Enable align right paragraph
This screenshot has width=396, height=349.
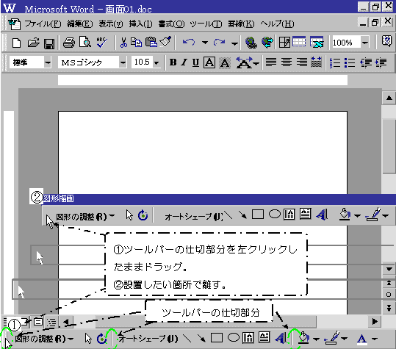302,62
